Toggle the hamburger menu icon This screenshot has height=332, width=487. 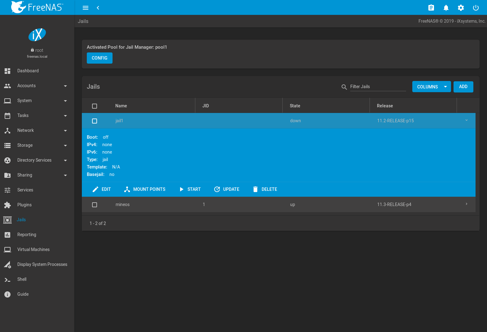pyautogui.click(x=86, y=8)
